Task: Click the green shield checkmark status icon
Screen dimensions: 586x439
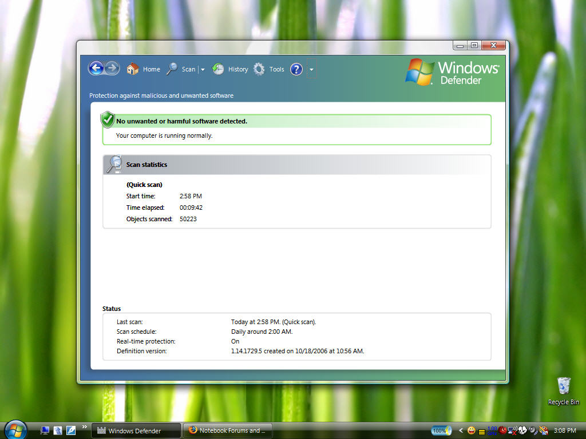Action: click(x=107, y=119)
